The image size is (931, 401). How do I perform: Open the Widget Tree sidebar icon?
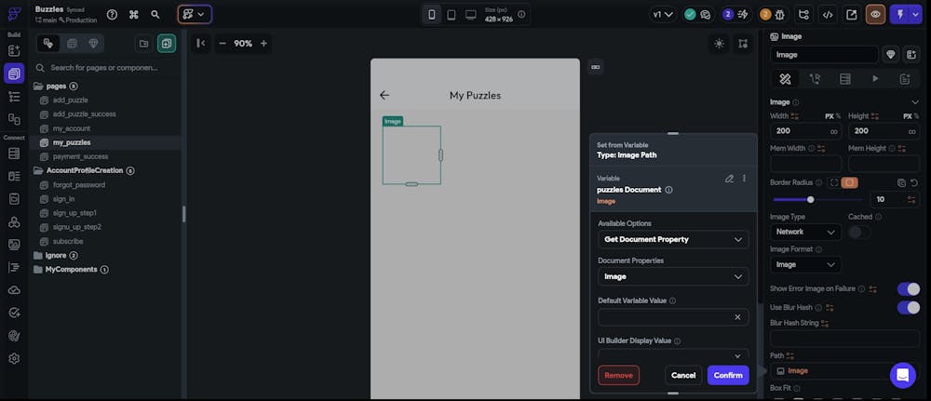coord(14,96)
